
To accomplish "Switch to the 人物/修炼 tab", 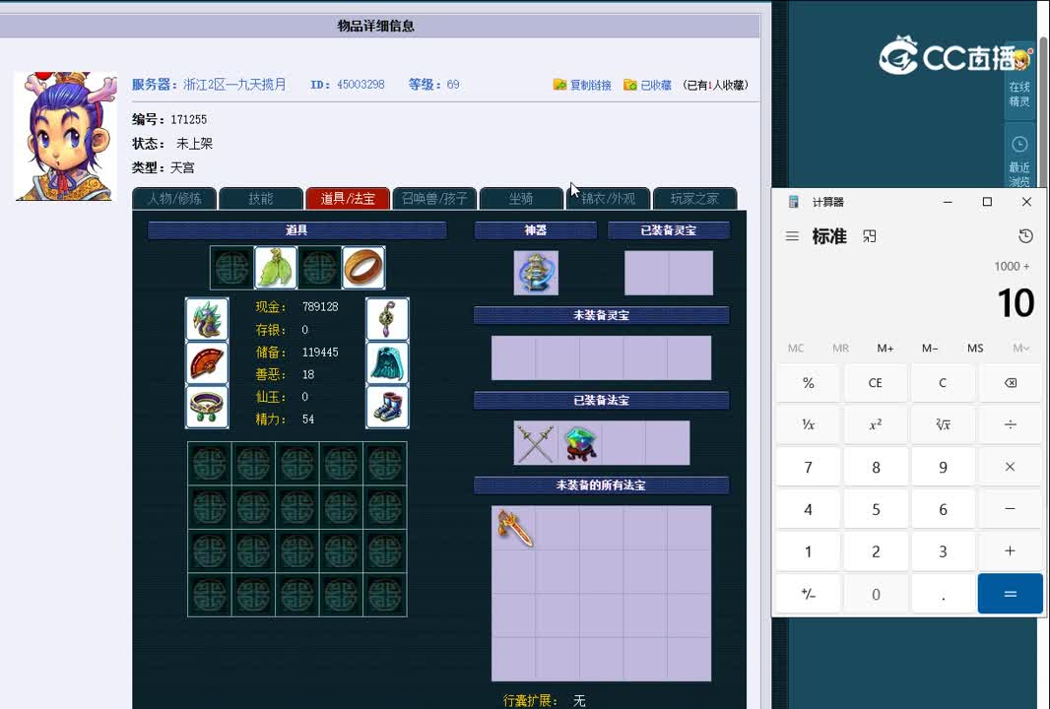I will tap(174, 199).
